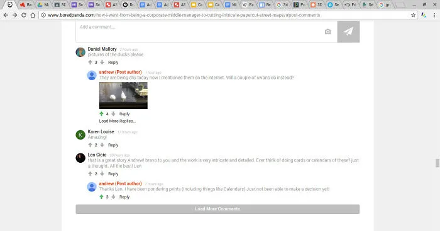This screenshot has height=231, width=440.
Task: Downvote andrew's swans reply
Action: 113,114
